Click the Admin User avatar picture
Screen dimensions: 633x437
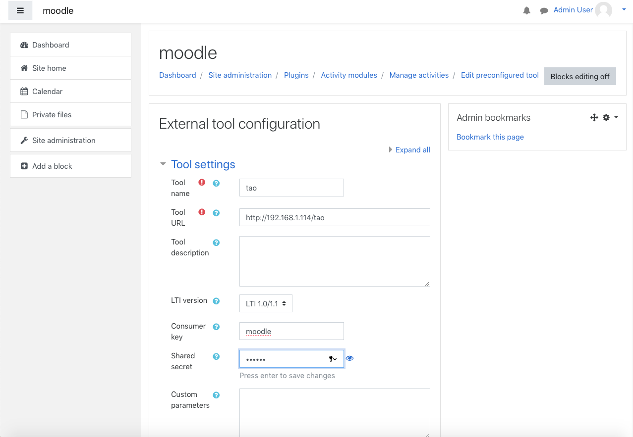(x=603, y=10)
